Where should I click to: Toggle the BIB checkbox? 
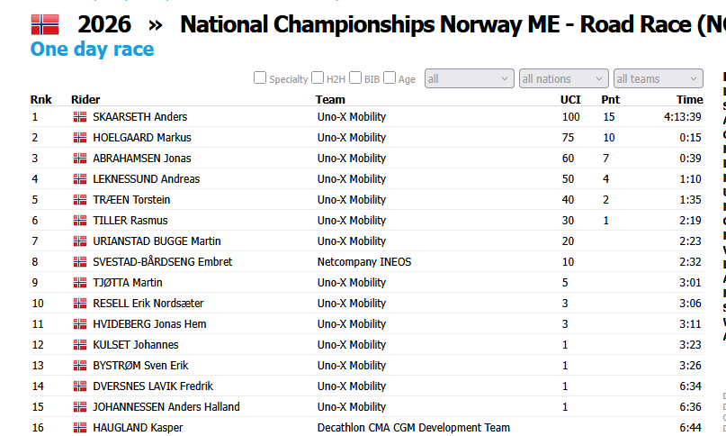pyautogui.click(x=355, y=77)
